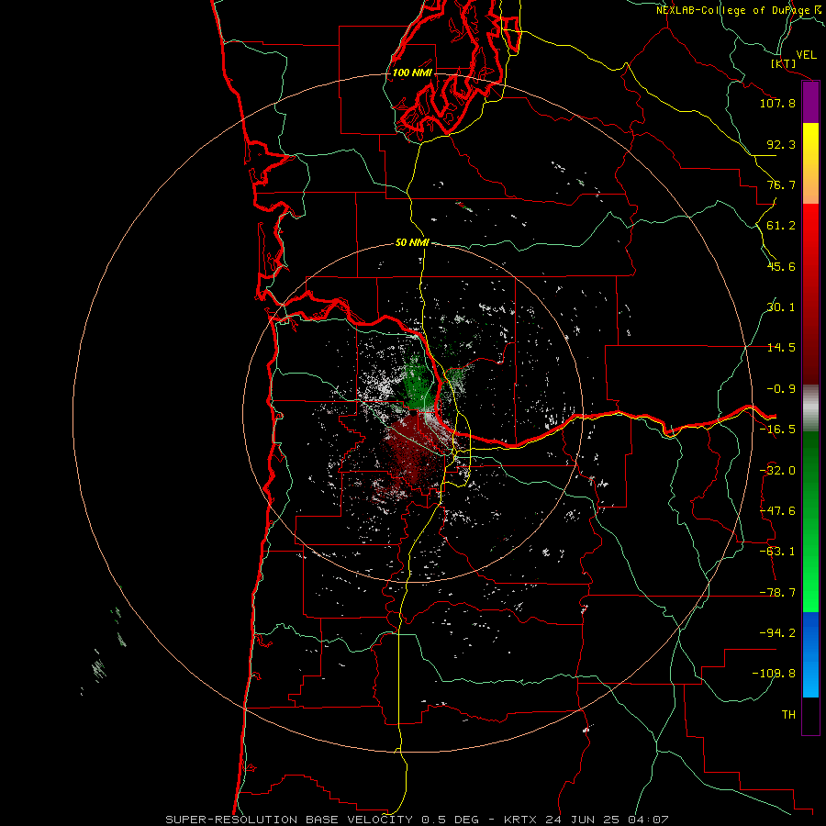Image resolution: width=826 pixels, height=826 pixels.
Task: Click the NEXLAB-College of DuPage header text
Action: 738,10
